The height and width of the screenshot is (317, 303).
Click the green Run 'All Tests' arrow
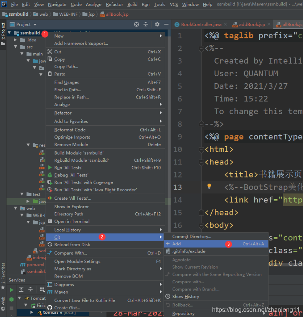(x=50, y=168)
